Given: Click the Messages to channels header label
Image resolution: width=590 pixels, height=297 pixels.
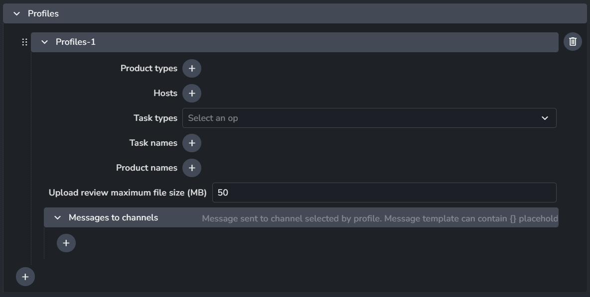Looking at the screenshot, I should click(114, 218).
